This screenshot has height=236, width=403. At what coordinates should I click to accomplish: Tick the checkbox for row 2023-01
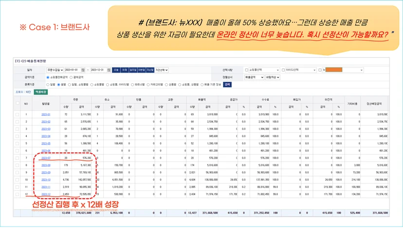(17, 114)
